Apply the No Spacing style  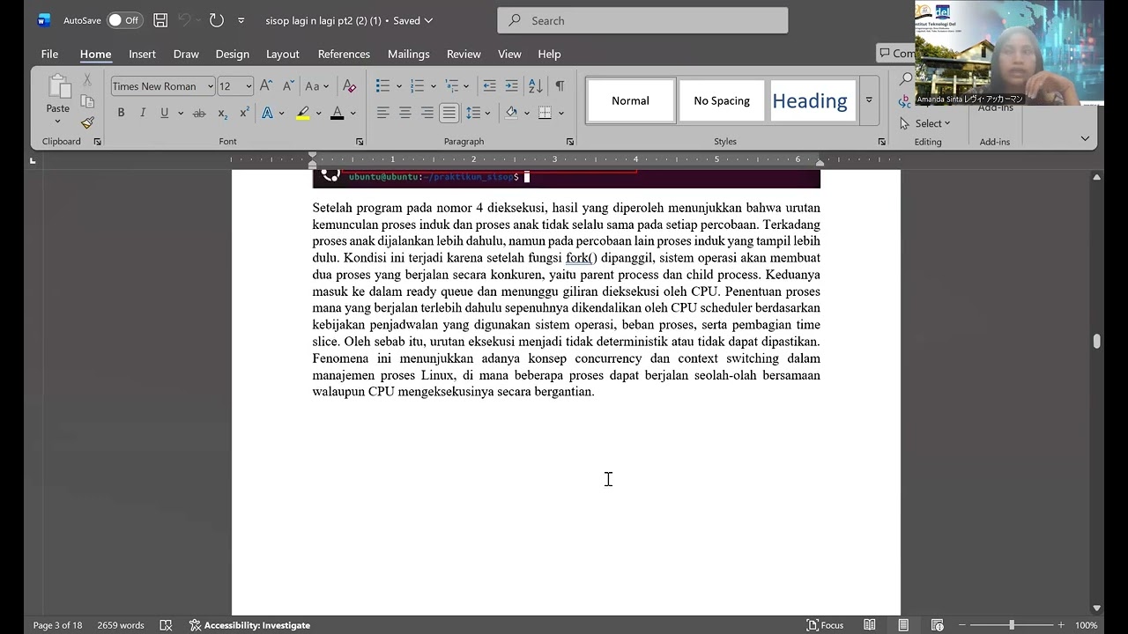(722, 100)
